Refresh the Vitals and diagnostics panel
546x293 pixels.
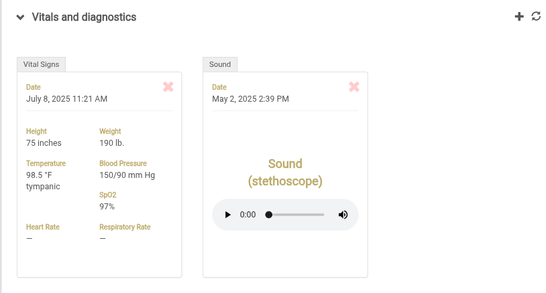tap(536, 17)
